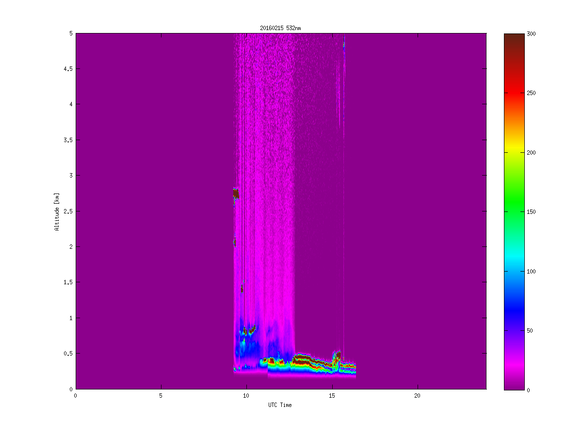This screenshot has height=437, width=582.
Task: Pick the yellow band on the colorbar
Action: (514, 152)
